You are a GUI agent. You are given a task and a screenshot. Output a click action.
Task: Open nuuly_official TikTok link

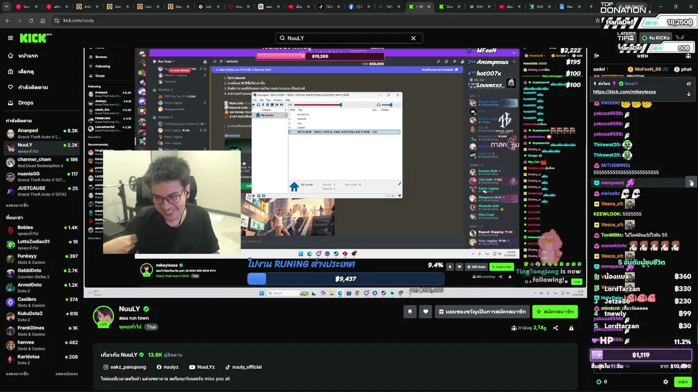pyautogui.click(x=244, y=367)
